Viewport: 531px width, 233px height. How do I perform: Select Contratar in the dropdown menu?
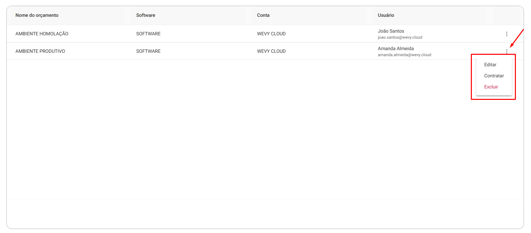click(x=494, y=76)
